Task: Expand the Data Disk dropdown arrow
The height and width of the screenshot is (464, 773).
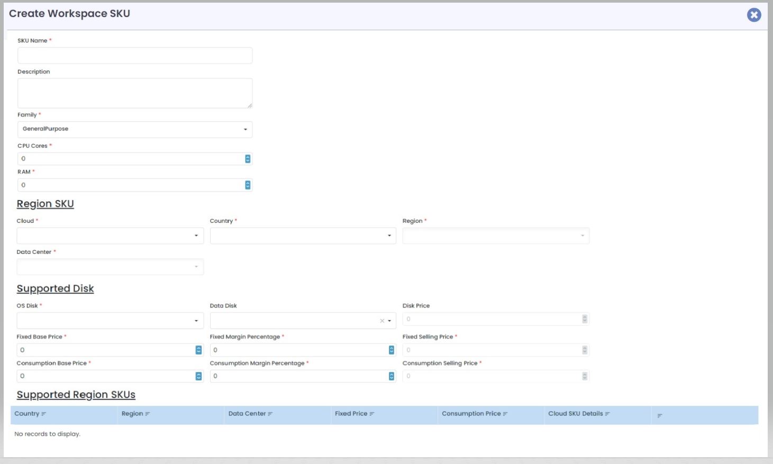Action: click(x=390, y=321)
